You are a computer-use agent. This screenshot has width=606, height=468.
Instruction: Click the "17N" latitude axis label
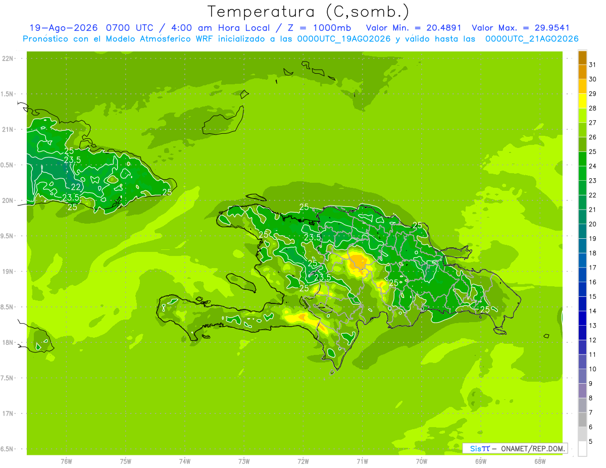9,413
